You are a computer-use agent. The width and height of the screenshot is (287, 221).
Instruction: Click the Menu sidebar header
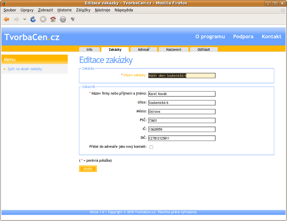pyautogui.click(x=35, y=59)
